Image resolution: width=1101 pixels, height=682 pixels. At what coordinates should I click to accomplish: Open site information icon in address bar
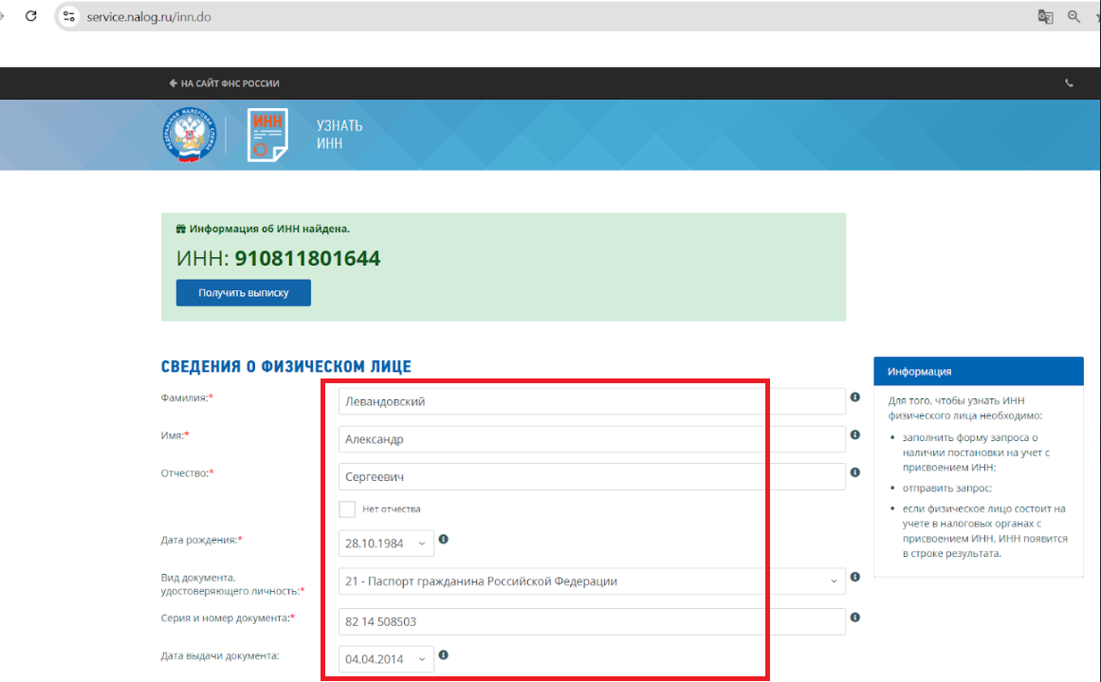tap(69, 16)
